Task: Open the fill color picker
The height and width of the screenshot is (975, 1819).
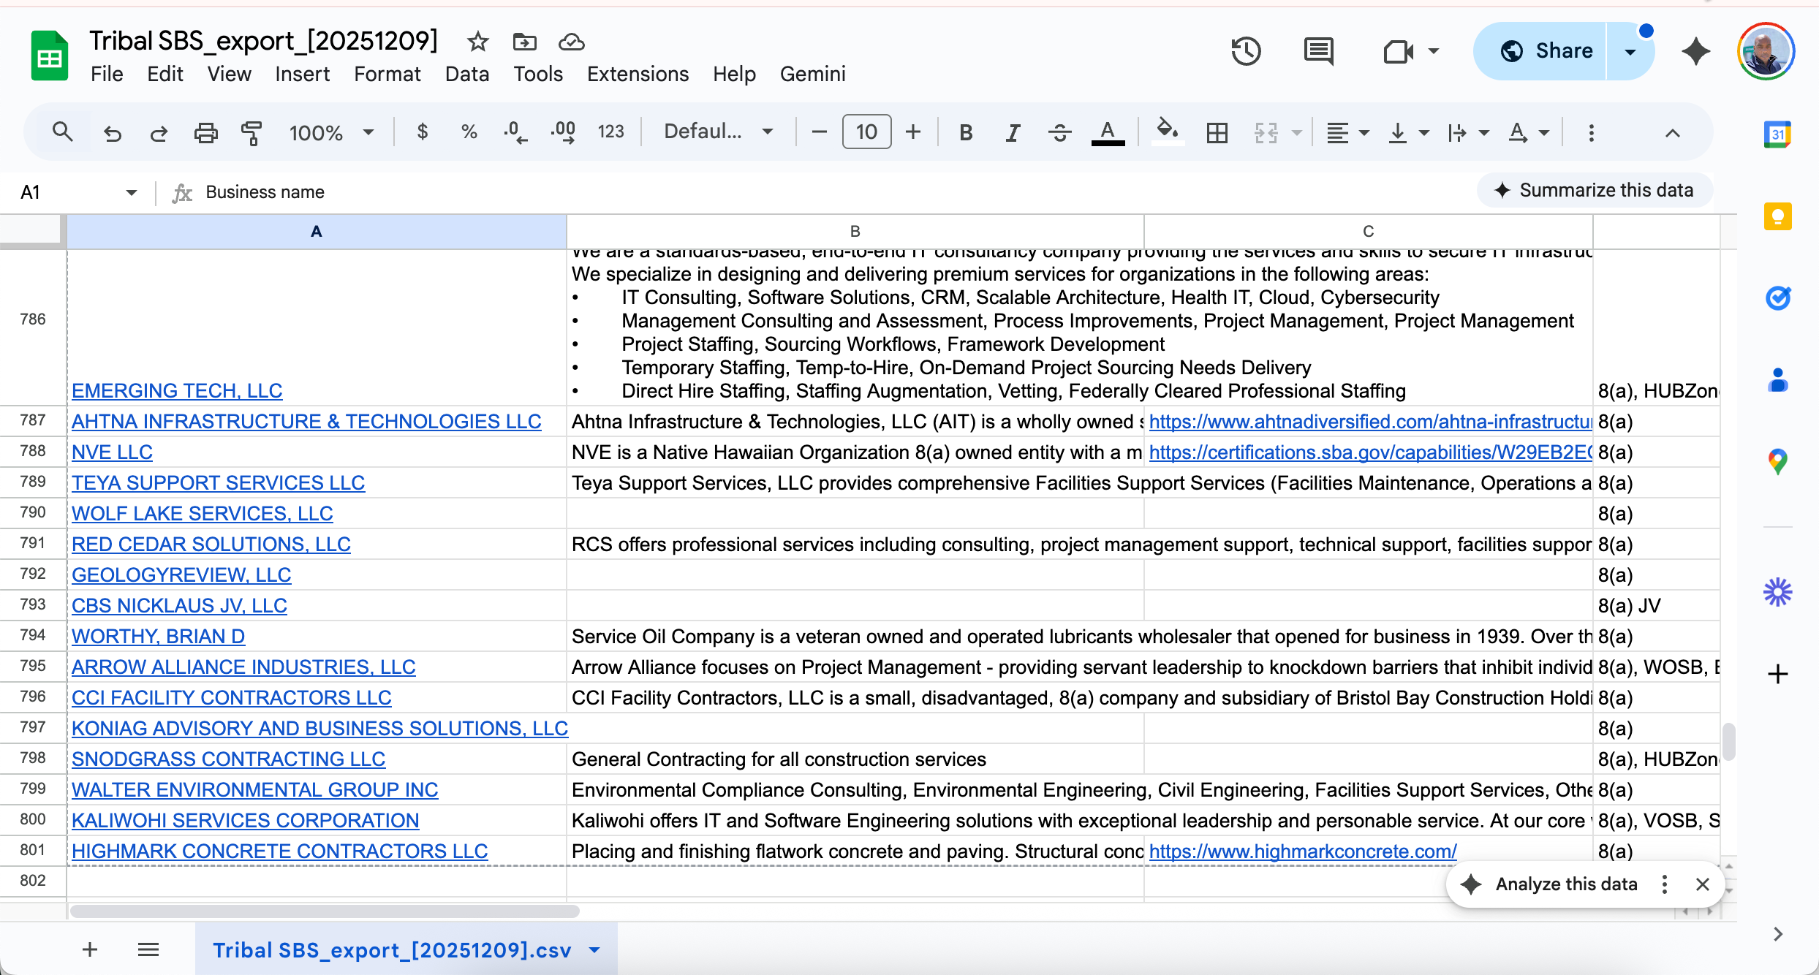Action: 1167,132
